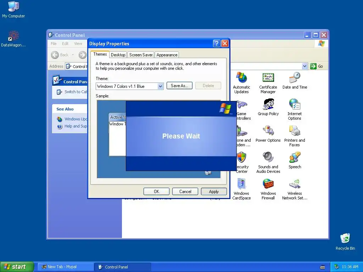The width and height of the screenshot is (363, 272).
Task: Click Switch to Category View icon
Action: [x=59, y=92]
